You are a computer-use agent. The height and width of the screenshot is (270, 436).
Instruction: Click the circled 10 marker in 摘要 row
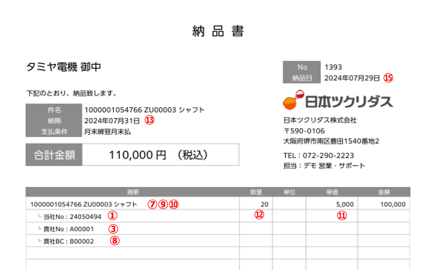pyautogui.click(x=174, y=204)
